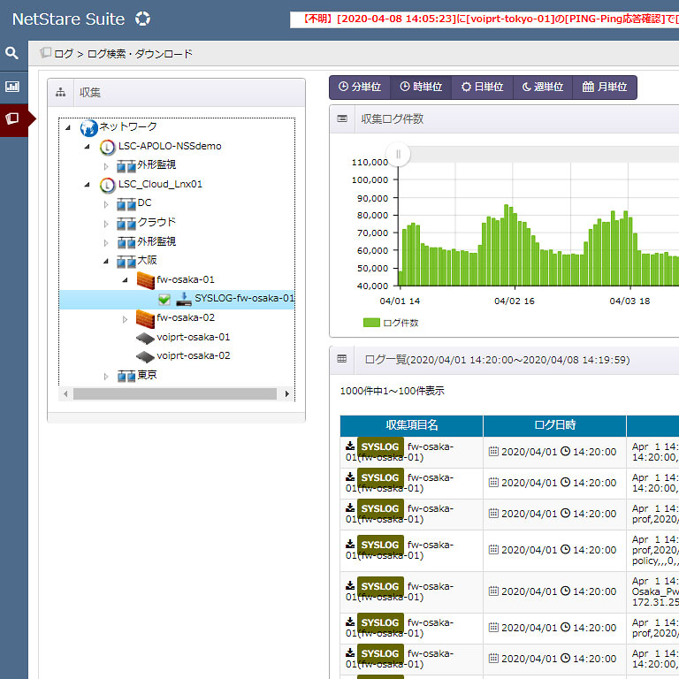Viewport: 679px width, 679px height.
Task: Collapse the LSC-APOLO-NSSdemo node
Action: click(x=87, y=147)
